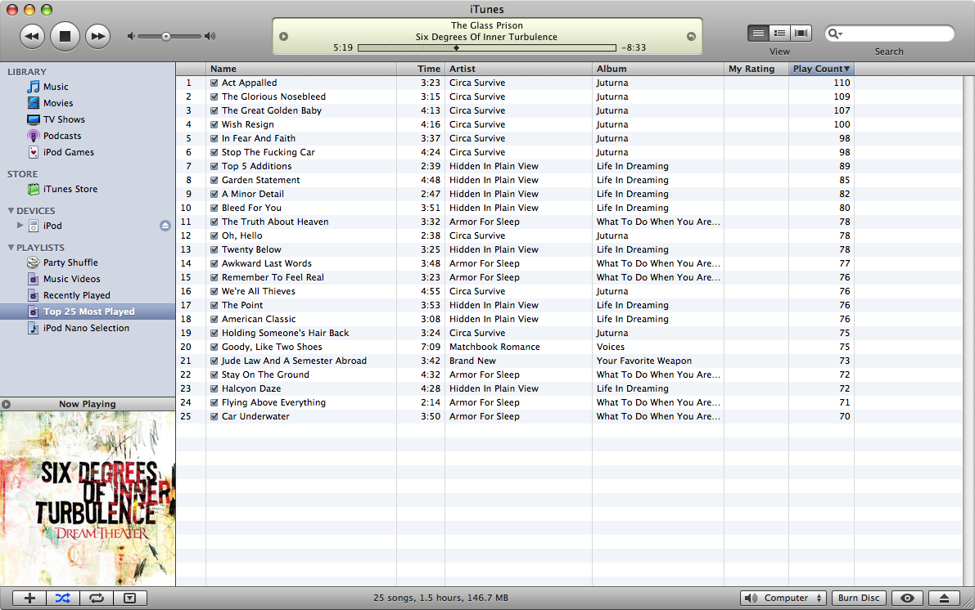Click the left arrow in the display panel
Viewport: 975px width, 610px height.
pos(283,36)
